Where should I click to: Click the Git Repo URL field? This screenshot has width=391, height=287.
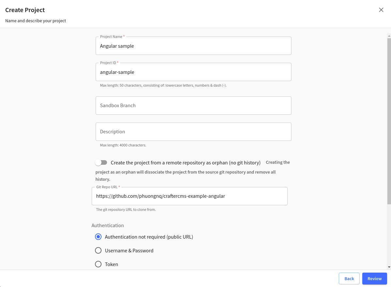click(x=189, y=196)
